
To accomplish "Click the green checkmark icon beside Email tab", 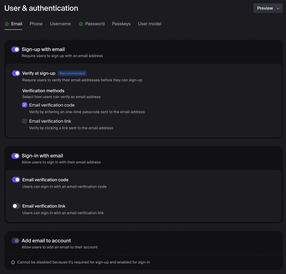I will click(6, 24).
